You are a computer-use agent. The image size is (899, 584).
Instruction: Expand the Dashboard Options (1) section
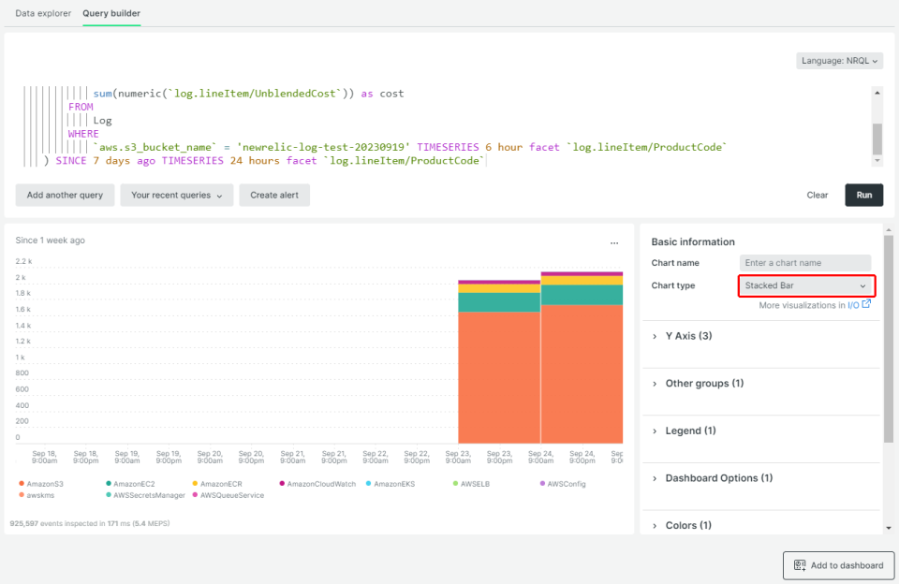point(718,477)
